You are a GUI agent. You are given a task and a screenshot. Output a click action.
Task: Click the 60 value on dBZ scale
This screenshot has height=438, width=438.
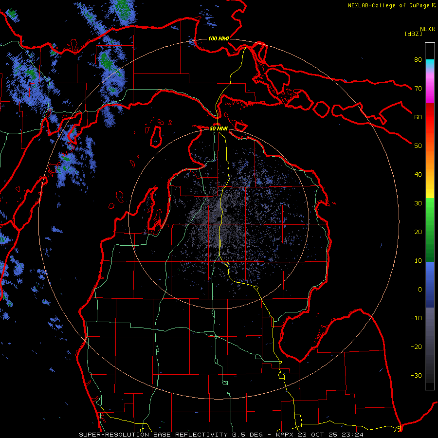[418, 117]
